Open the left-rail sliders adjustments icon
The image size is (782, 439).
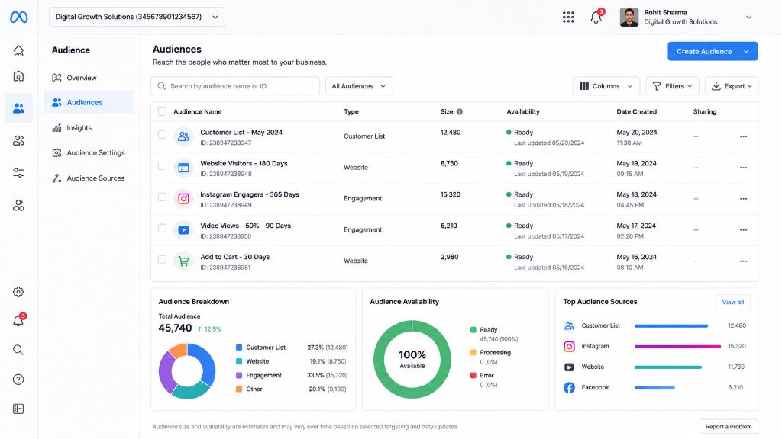tap(18, 173)
